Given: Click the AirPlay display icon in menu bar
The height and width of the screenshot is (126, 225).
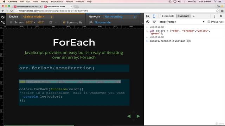Looking at the screenshot, I should 175,1.
